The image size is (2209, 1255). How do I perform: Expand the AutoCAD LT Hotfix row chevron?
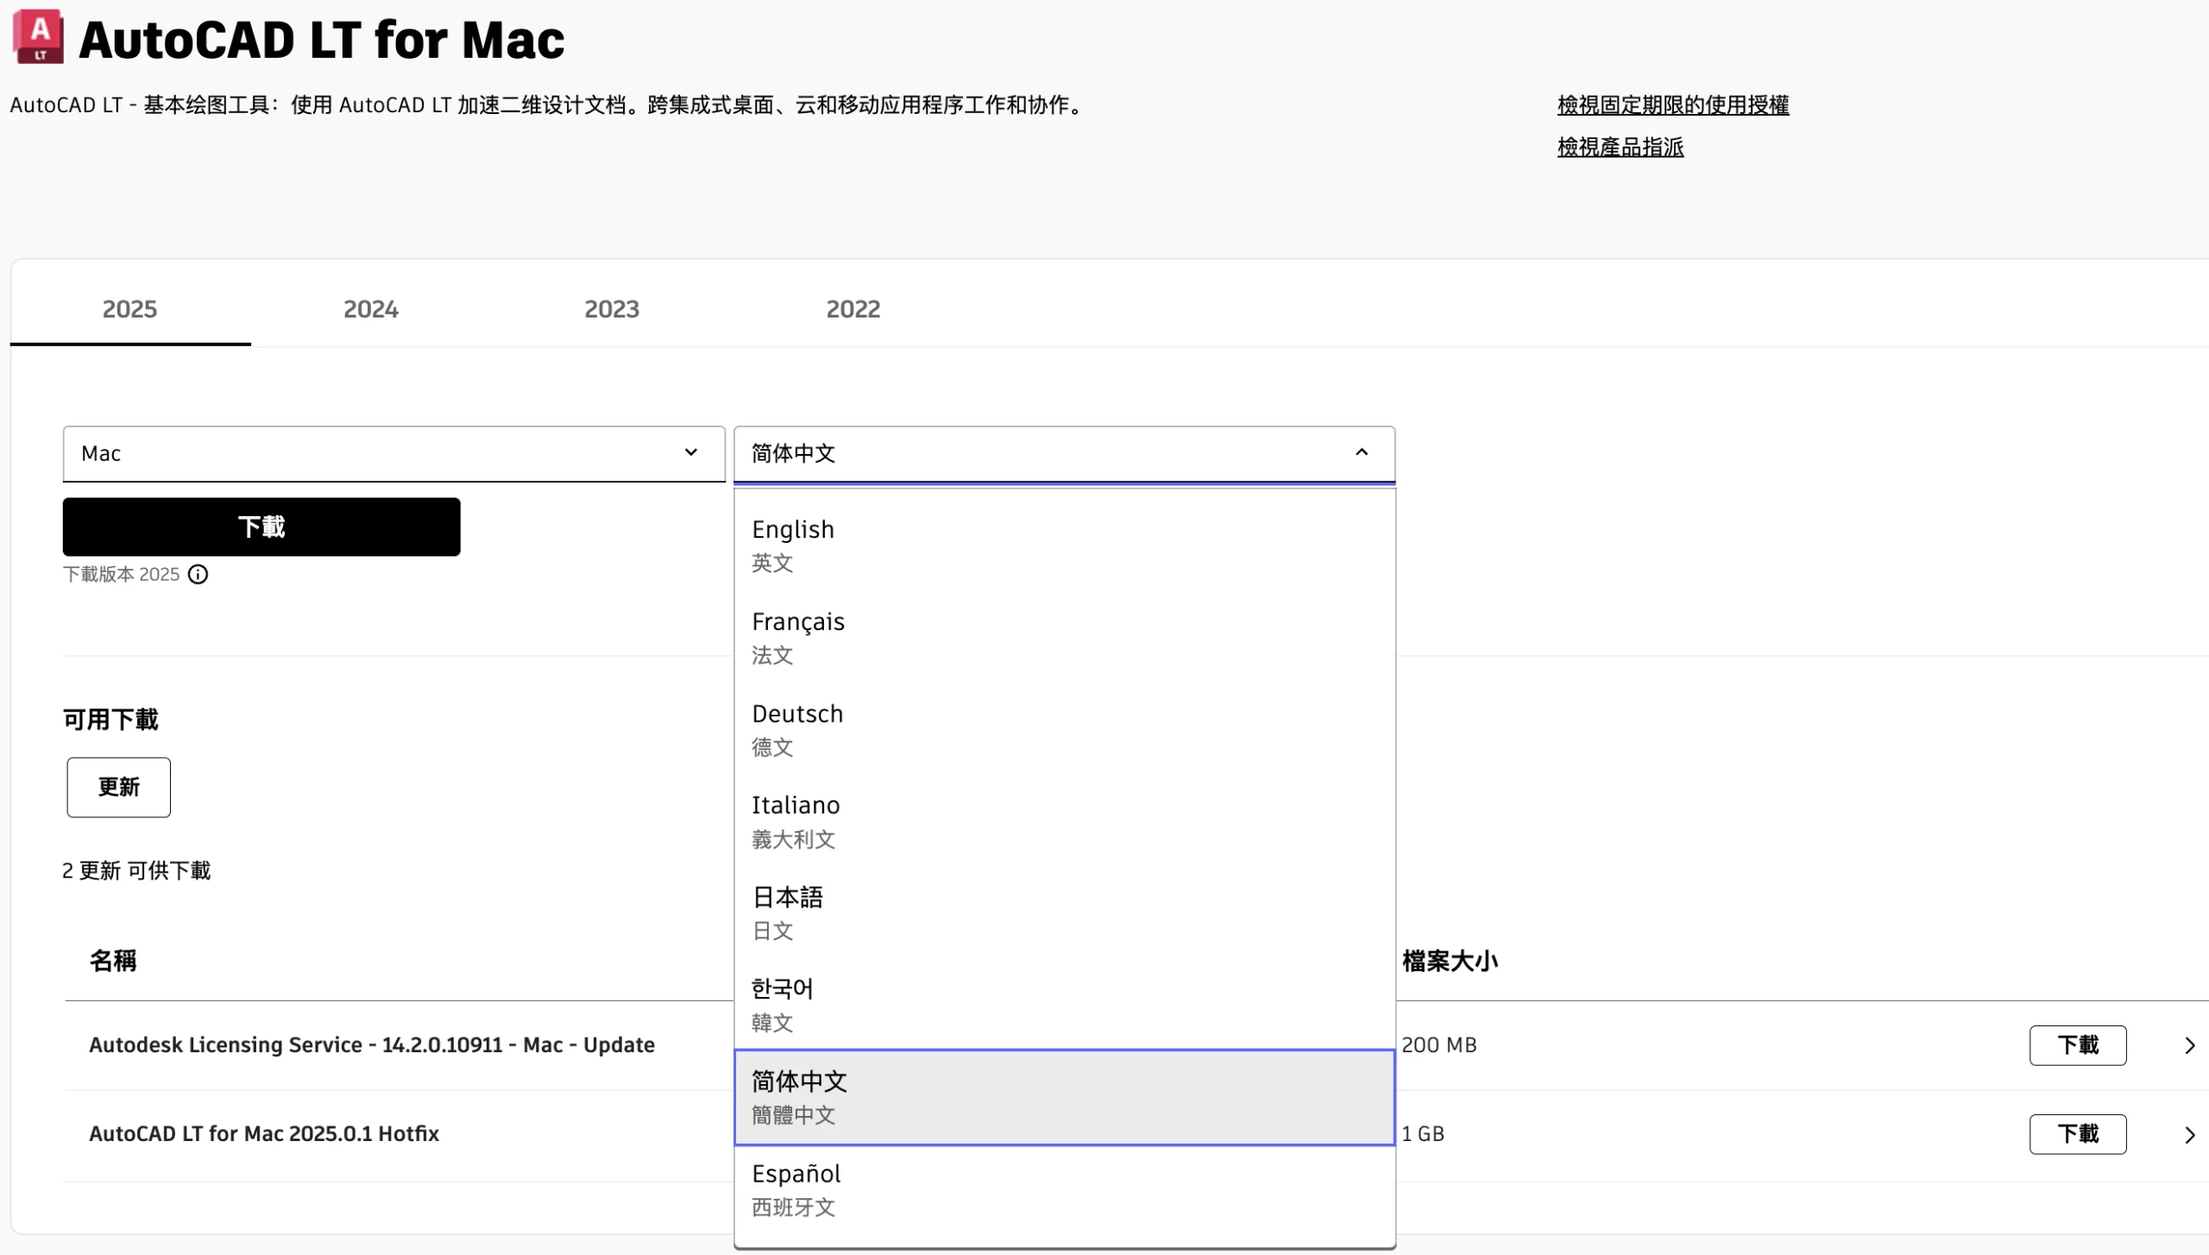2189,1135
